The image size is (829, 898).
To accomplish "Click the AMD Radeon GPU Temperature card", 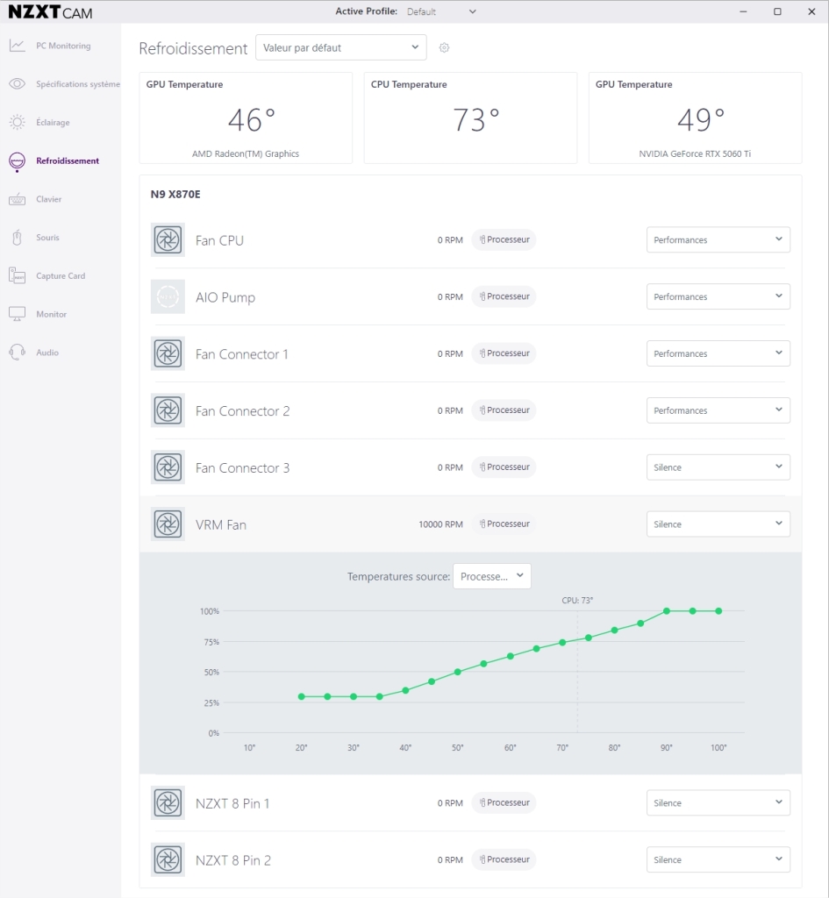I will pyautogui.click(x=246, y=118).
